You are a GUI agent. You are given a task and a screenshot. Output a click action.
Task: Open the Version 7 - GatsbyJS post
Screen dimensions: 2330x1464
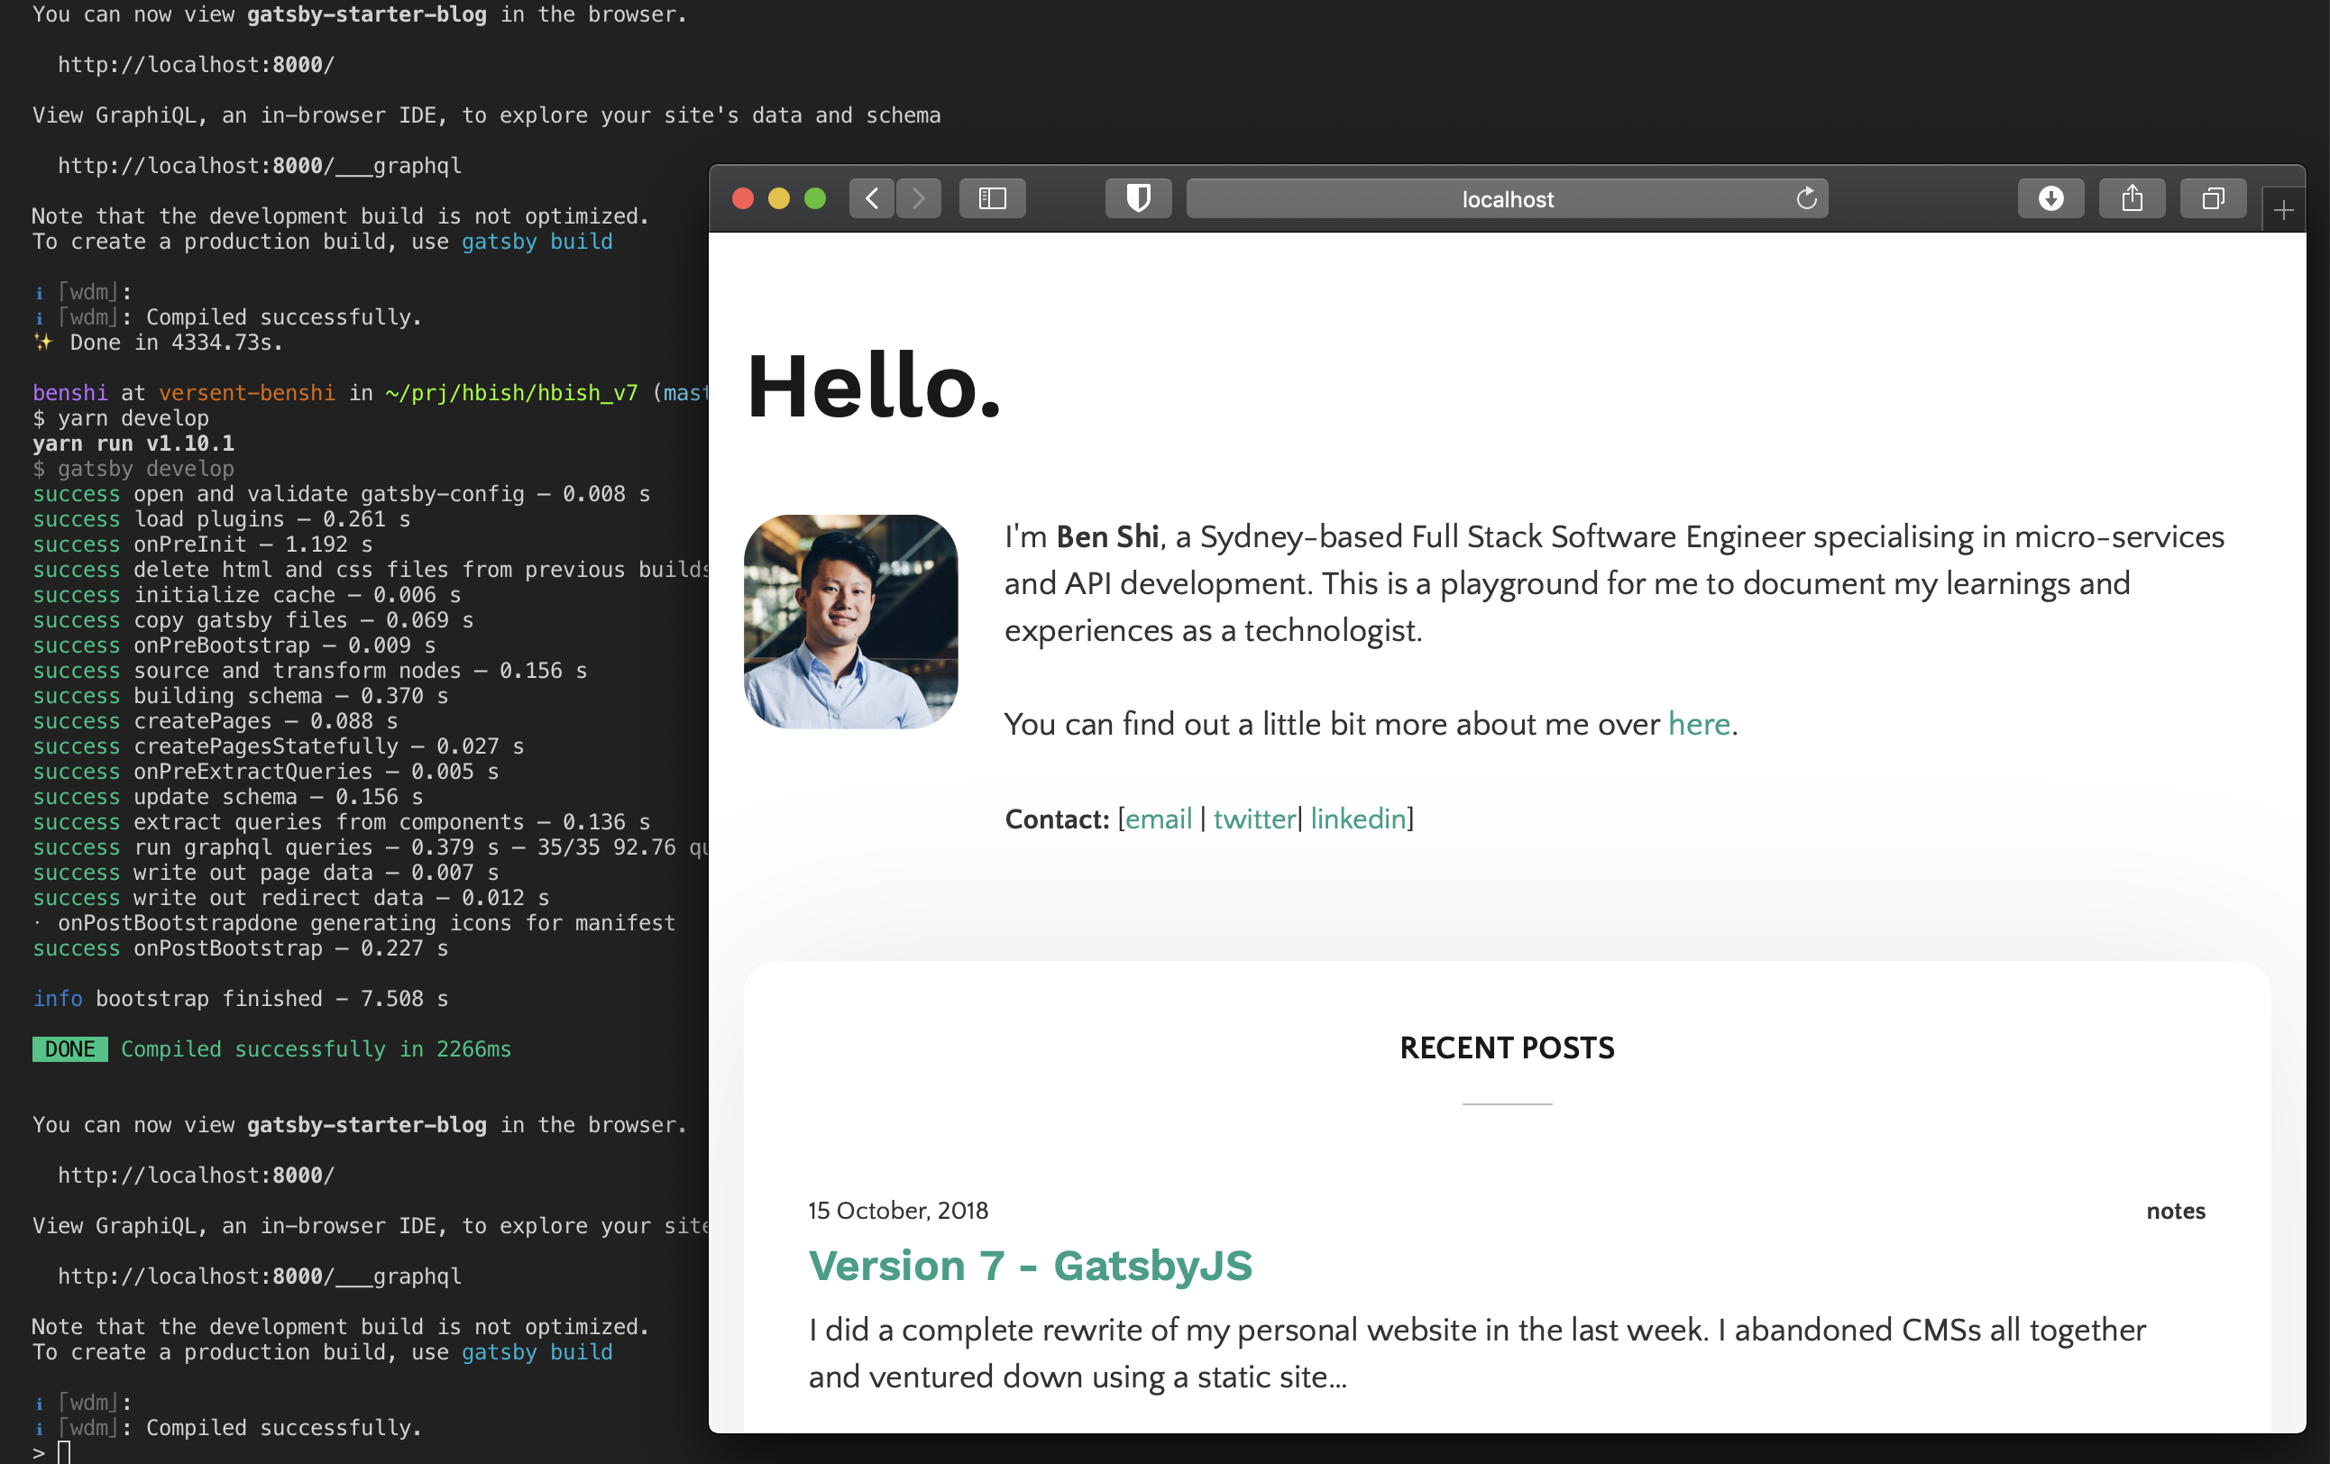[1031, 1266]
